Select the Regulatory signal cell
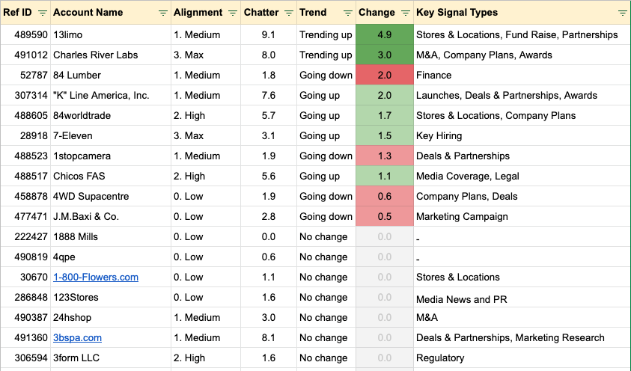The width and height of the screenshot is (631, 371). 522,358
